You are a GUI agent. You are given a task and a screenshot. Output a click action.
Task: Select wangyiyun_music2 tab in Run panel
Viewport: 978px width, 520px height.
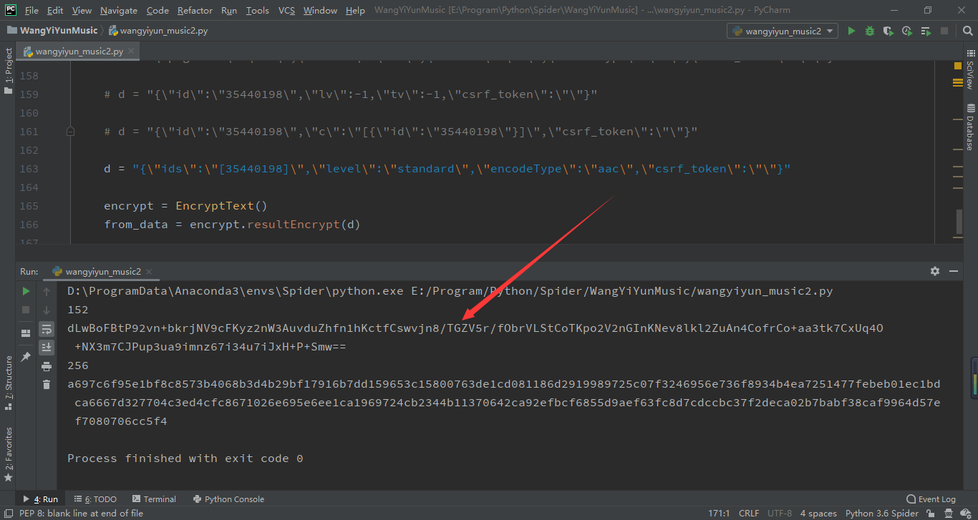pos(102,271)
